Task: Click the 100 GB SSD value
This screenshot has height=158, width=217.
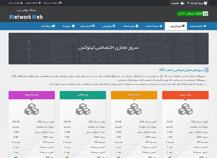Action: pyautogui.click(x=67, y=122)
